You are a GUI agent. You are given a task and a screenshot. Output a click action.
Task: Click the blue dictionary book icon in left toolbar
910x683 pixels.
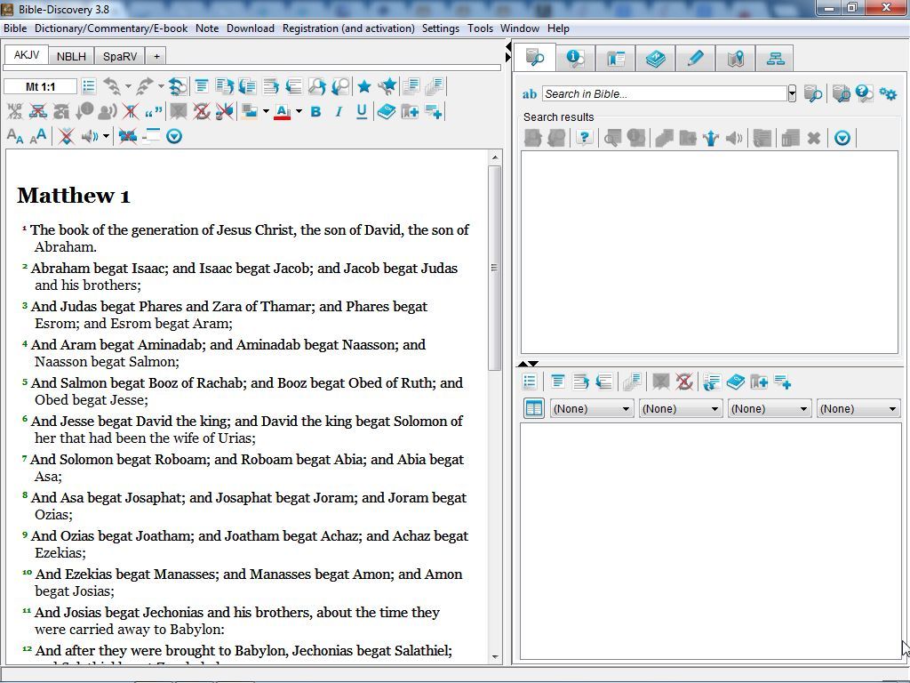pyautogui.click(x=386, y=111)
